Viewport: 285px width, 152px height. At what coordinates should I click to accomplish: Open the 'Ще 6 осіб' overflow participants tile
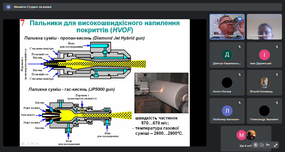click(246, 138)
